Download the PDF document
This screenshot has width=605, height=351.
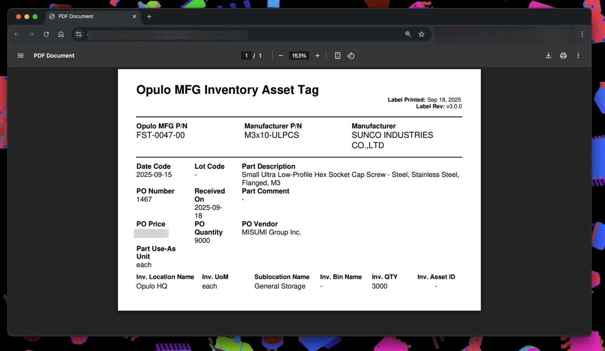pos(548,56)
